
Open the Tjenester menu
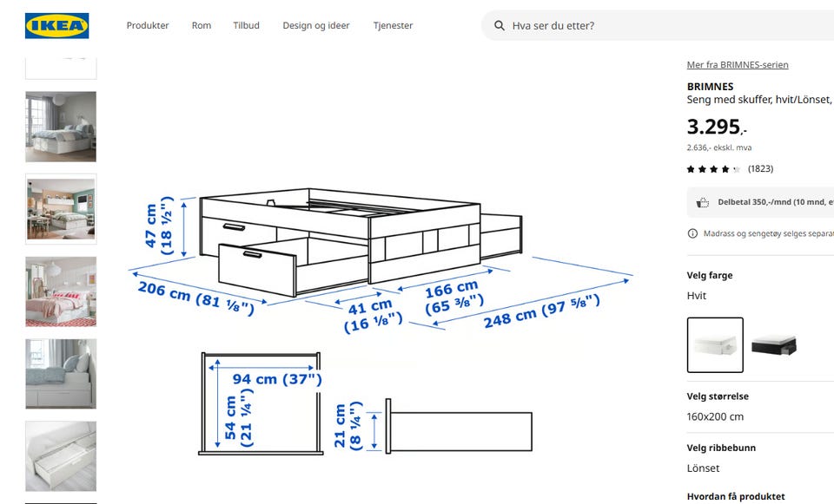(393, 26)
